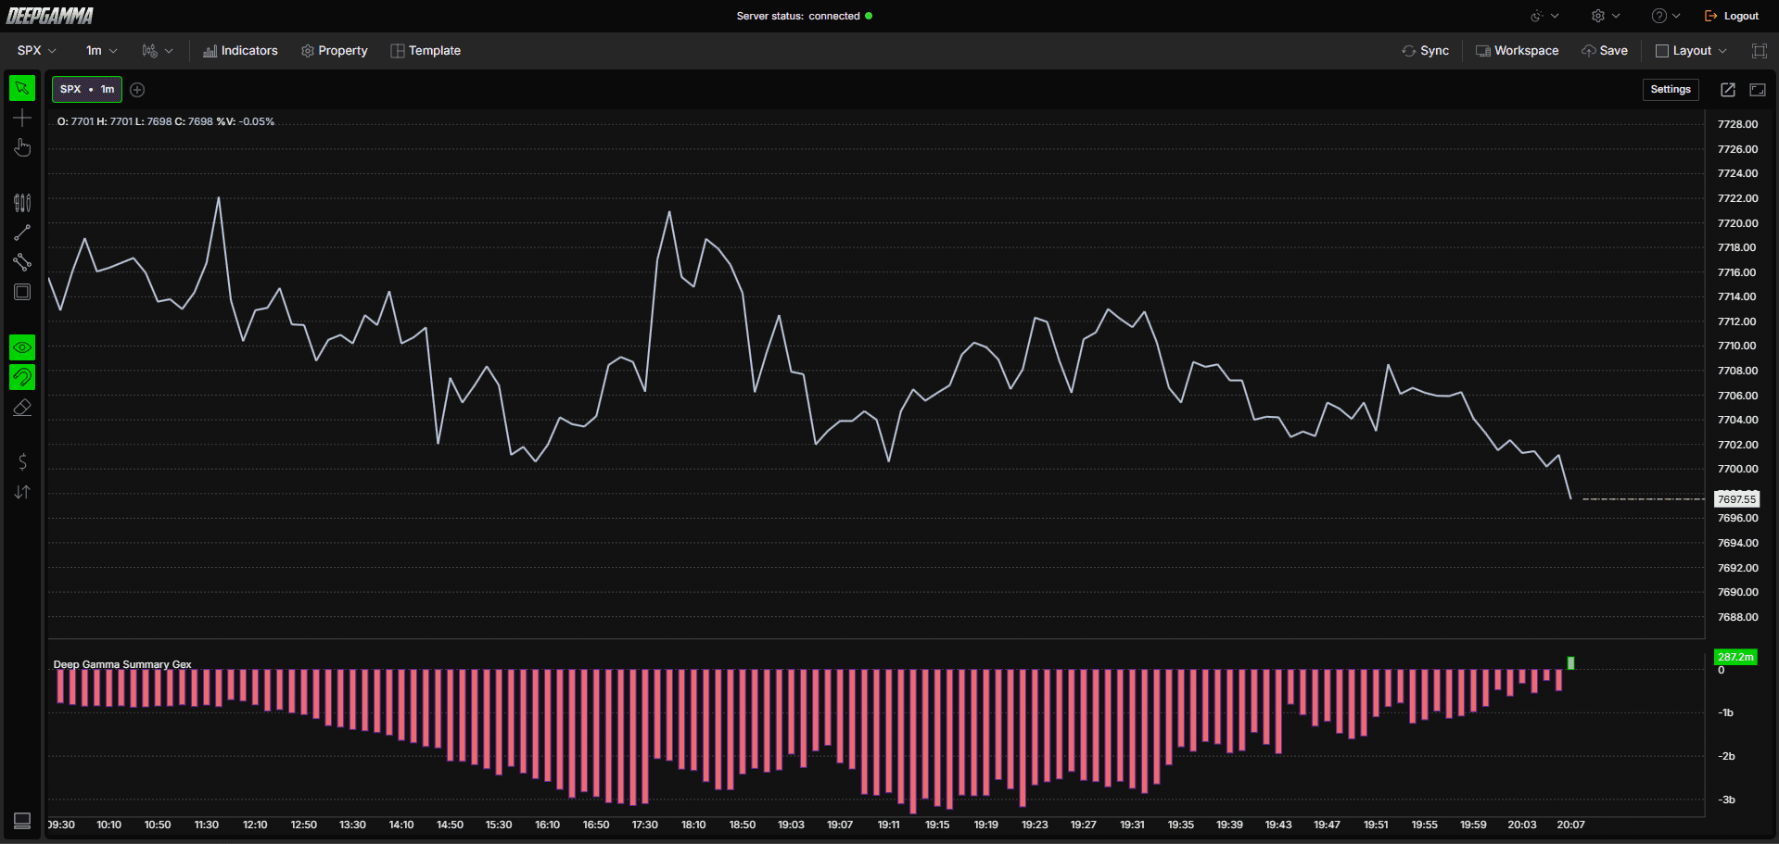The width and height of the screenshot is (1779, 844).
Task: Open the chart type dropdown
Action: pyautogui.click(x=158, y=51)
